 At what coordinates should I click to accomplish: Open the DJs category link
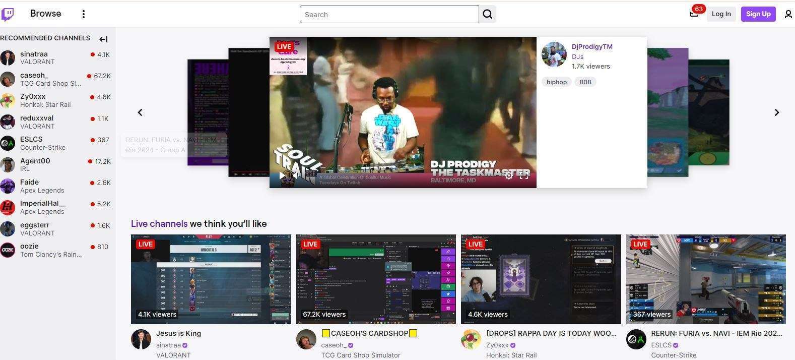tap(577, 56)
